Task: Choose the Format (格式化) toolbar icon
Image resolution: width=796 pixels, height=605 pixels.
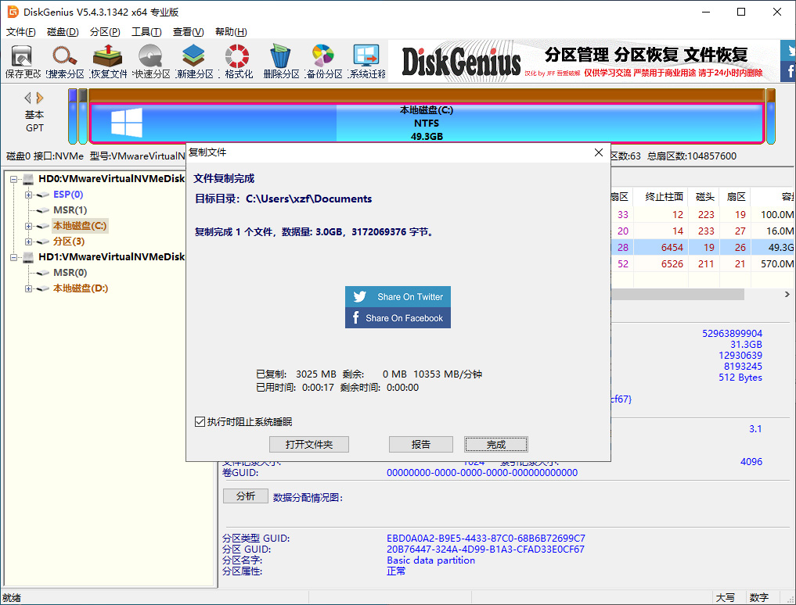Action: coord(238,62)
